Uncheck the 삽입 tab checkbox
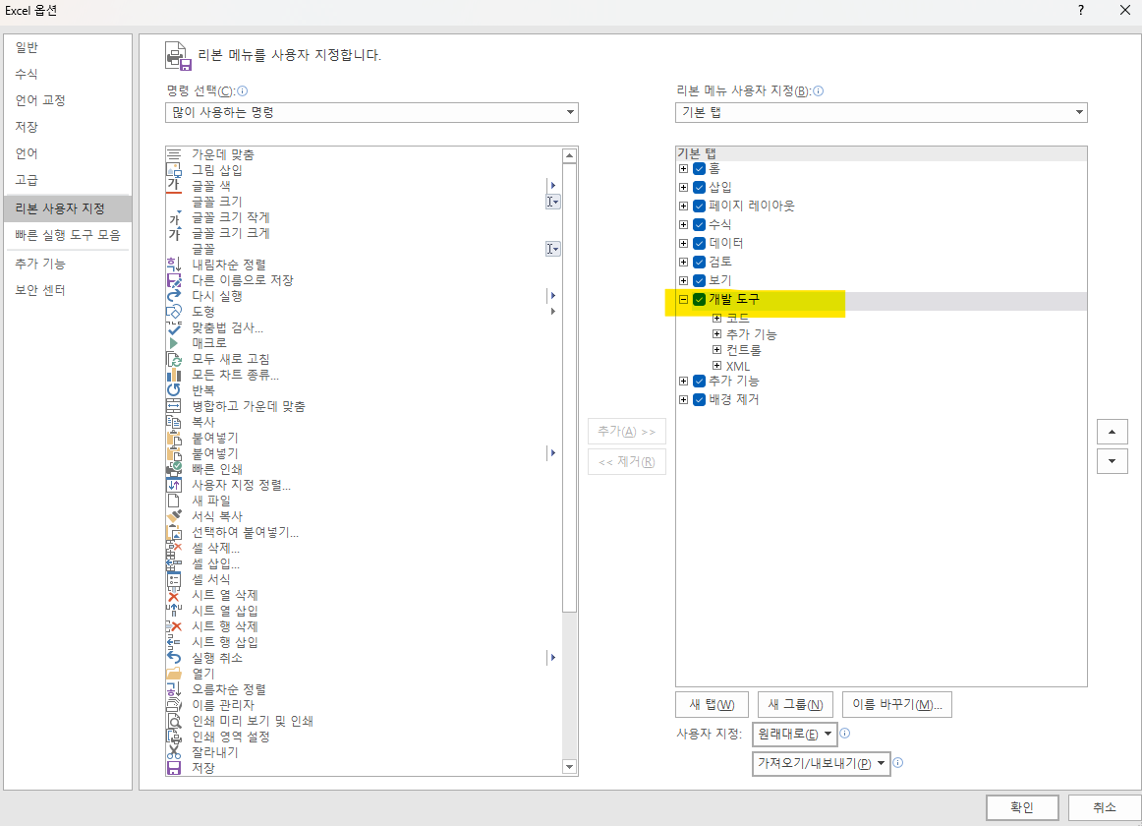 [699, 188]
